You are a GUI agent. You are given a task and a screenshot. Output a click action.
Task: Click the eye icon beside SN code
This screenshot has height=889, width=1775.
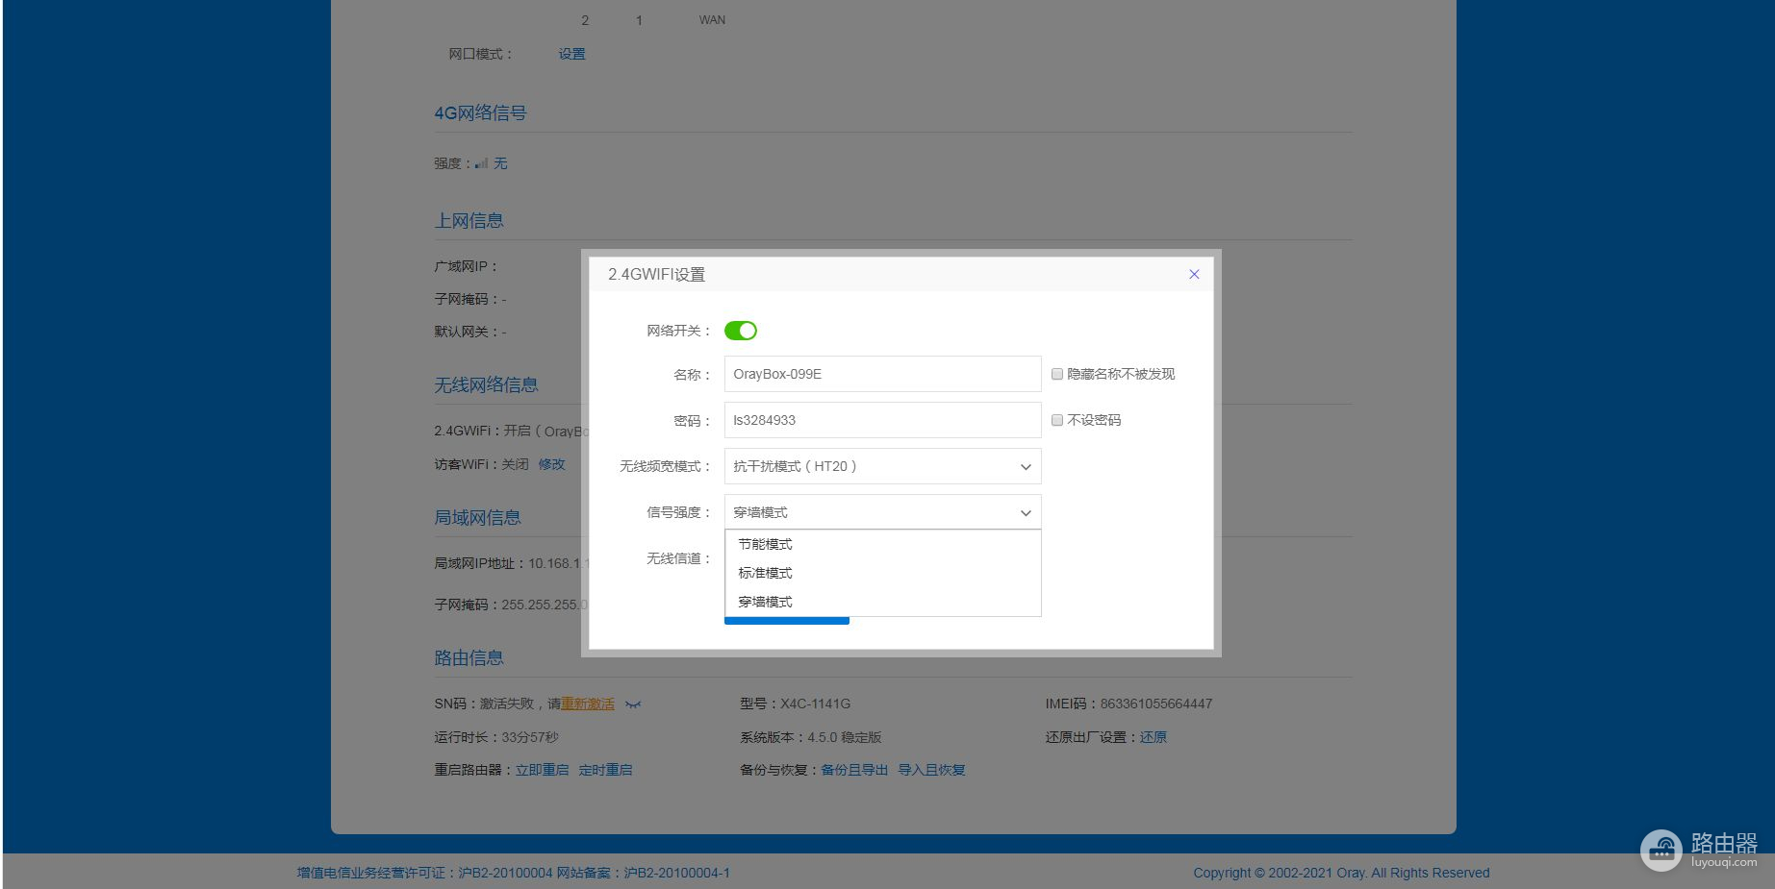coord(632,704)
